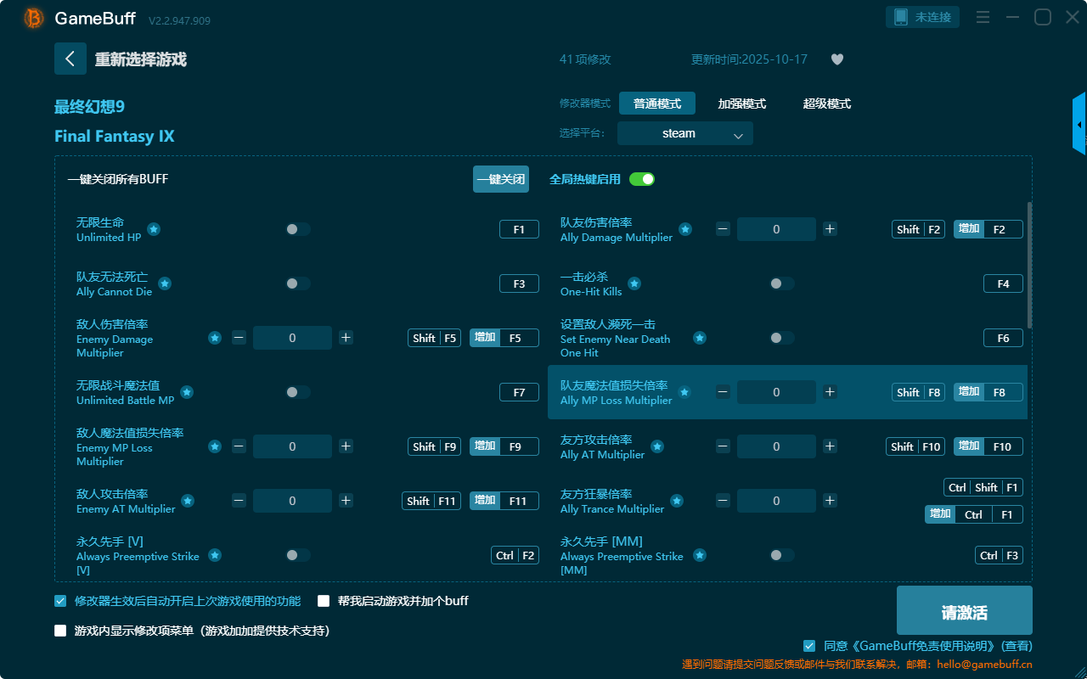1087x679 pixels.
Task: Click the GameBuff logo icon
Action: [x=33, y=18]
